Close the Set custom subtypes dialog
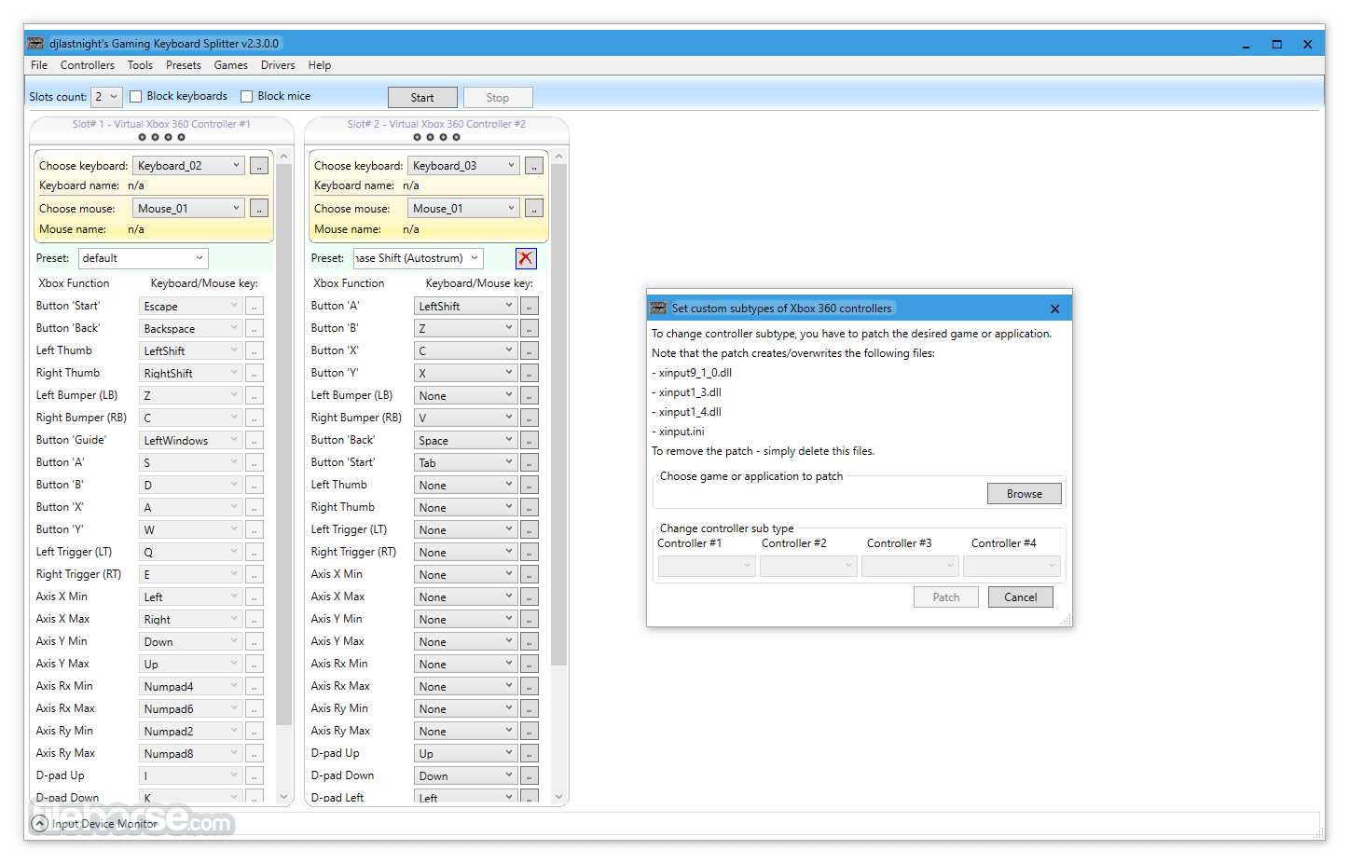This screenshot has width=1349, height=864. coord(1054,309)
